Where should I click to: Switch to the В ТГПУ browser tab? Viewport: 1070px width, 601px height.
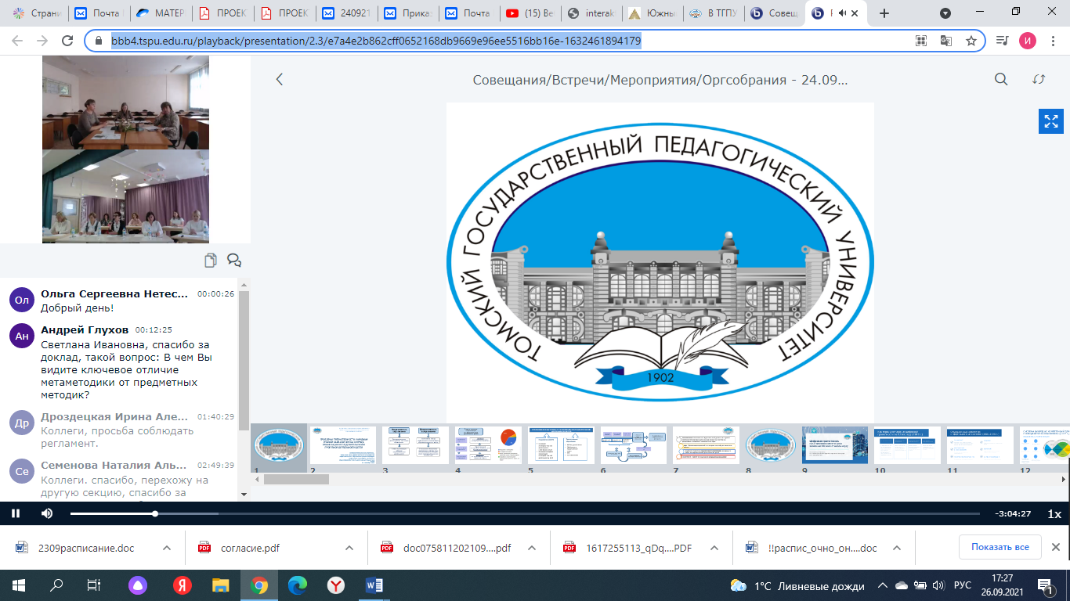pos(714,13)
